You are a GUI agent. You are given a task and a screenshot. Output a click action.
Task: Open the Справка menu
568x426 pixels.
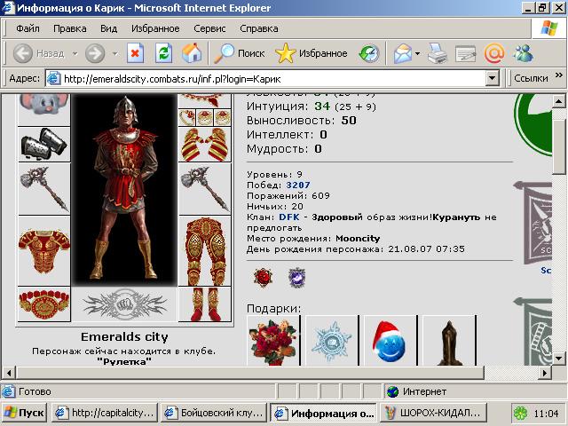259,28
